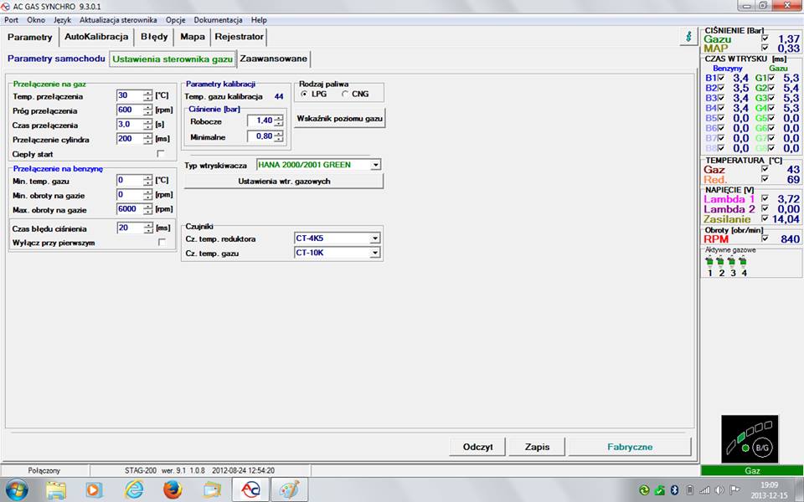Click the active gas injector 3 icon
The height and width of the screenshot is (502, 804).
pos(732,261)
